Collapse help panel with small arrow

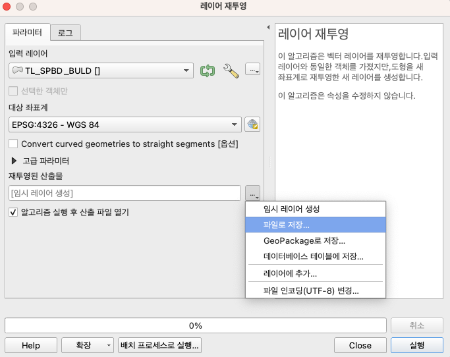[x=268, y=27]
